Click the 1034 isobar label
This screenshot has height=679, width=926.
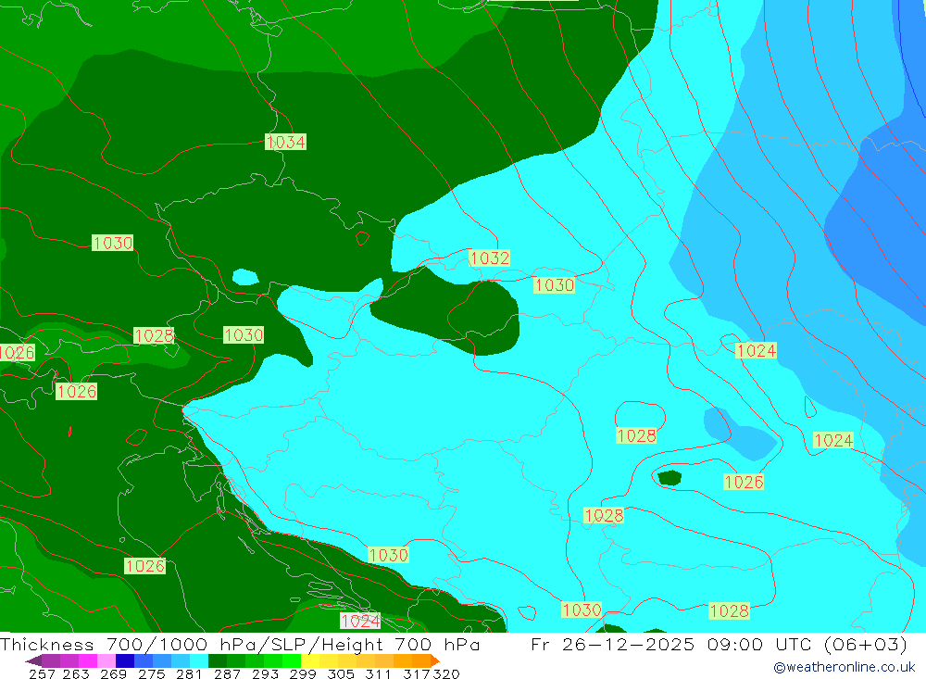coord(285,142)
